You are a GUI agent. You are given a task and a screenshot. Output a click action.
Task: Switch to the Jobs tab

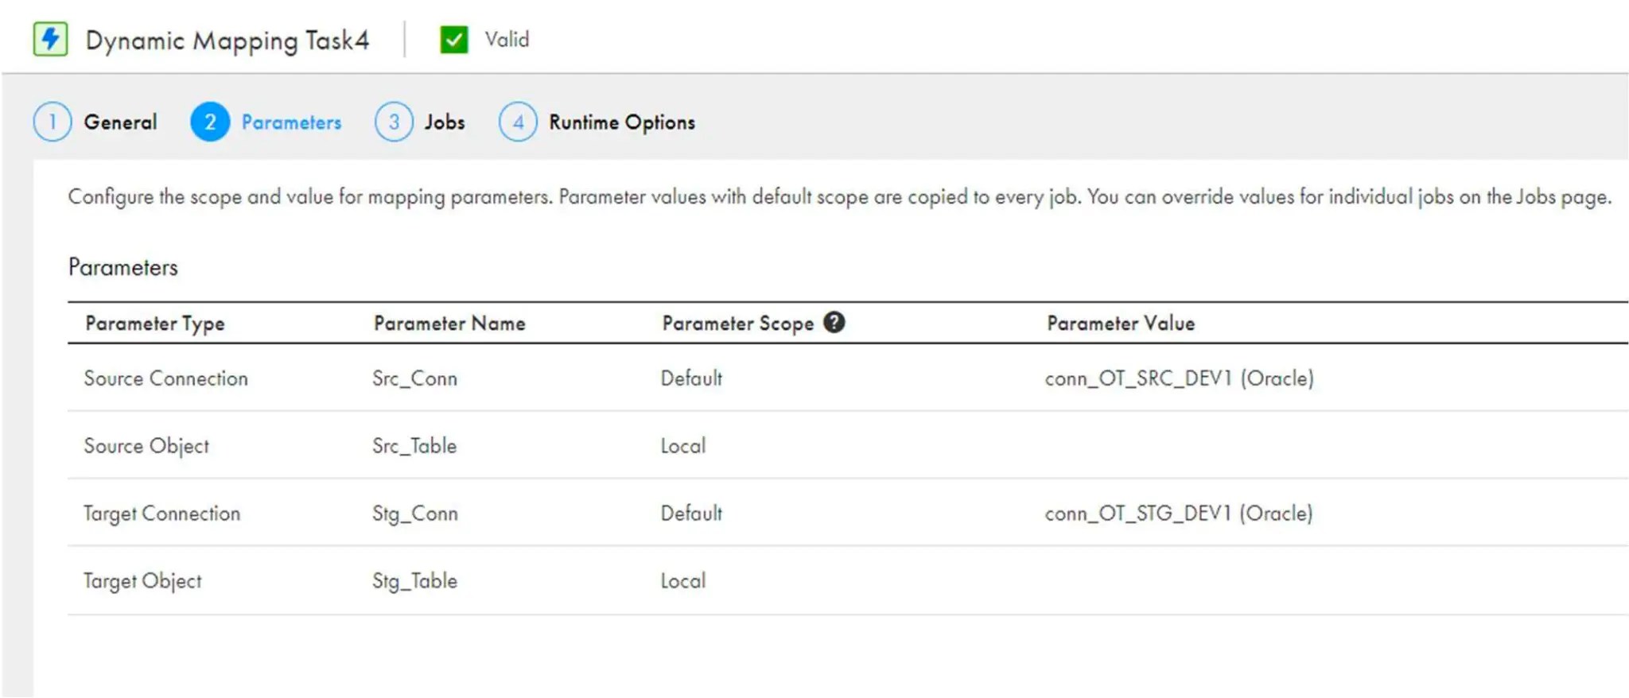[444, 122]
